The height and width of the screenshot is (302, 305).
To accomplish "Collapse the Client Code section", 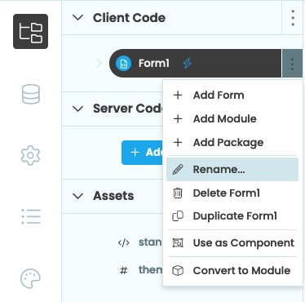I will click(78, 18).
